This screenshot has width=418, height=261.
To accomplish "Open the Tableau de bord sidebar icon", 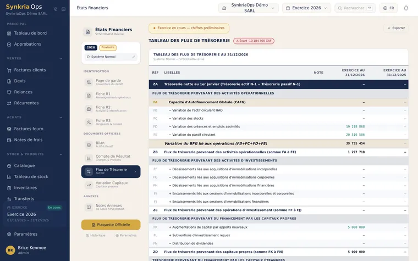I will click(x=9, y=34).
